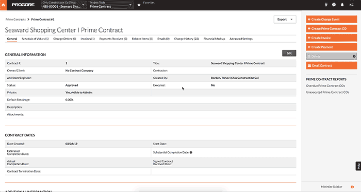This screenshot has height=192, width=361.
Task: Open the apps plug icon
Action: [x=326, y=5]
